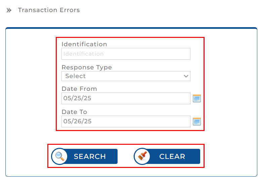The height and width of the screenshot is (180, 262).
Task: Click the Identification label
Action: click(84, 44)
